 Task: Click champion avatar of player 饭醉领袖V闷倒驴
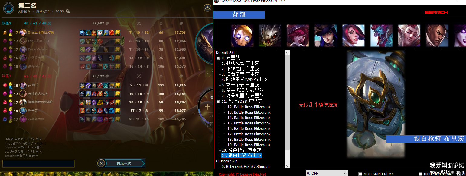click(x=23, y=102)
